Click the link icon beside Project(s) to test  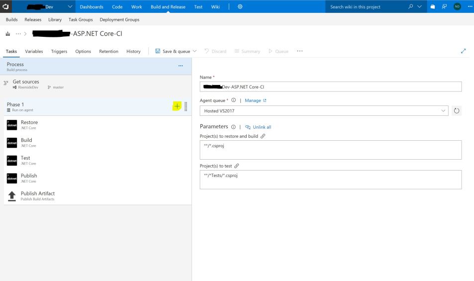pos(237,166)
